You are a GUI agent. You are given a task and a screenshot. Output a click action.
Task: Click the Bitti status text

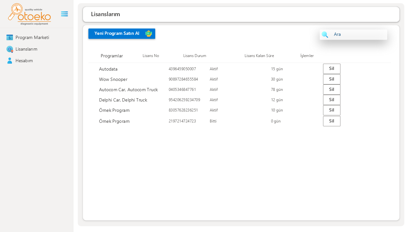click(213, 121)
